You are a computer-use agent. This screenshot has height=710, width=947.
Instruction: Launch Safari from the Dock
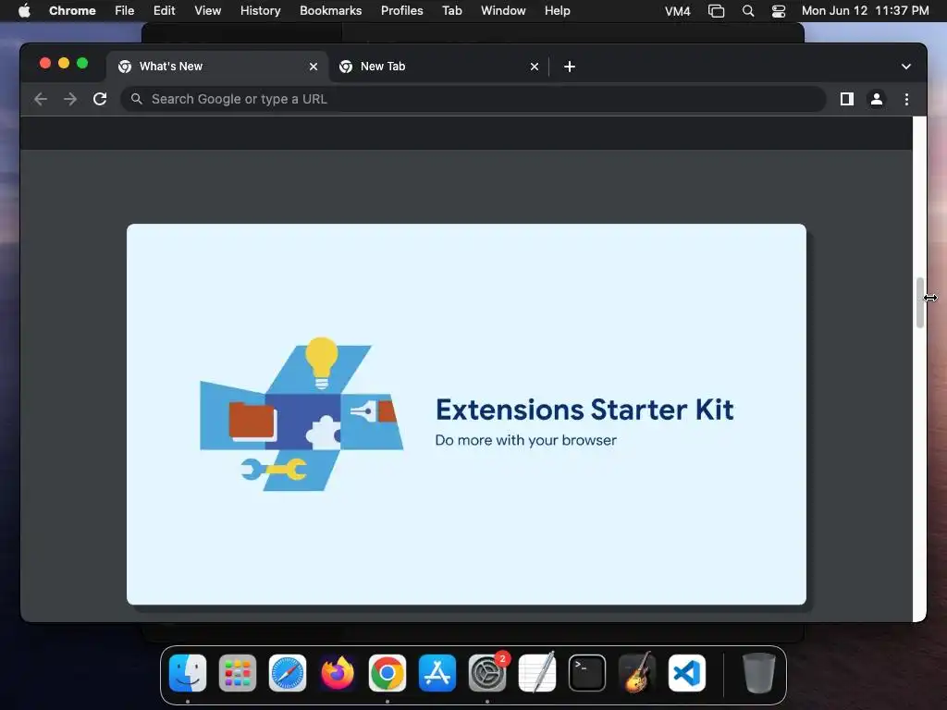(x=288, y=673)
